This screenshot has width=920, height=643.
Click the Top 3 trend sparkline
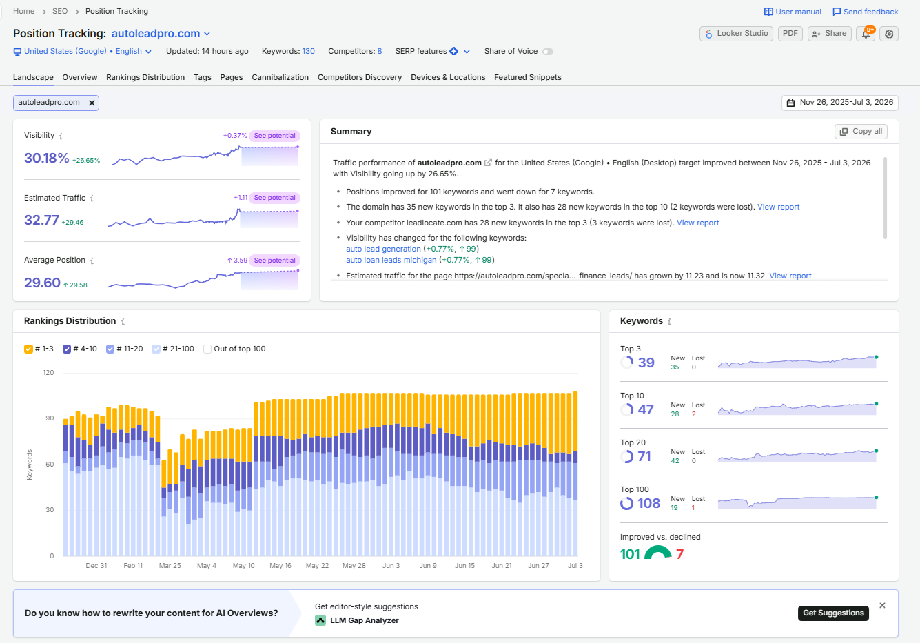click(x=797, y=362)
